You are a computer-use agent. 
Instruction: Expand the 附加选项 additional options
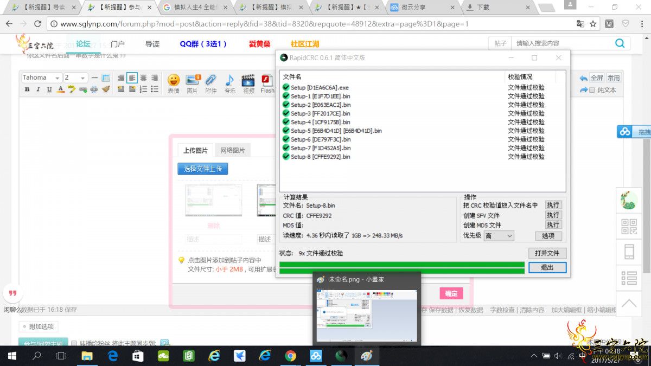tap(39, 326)
